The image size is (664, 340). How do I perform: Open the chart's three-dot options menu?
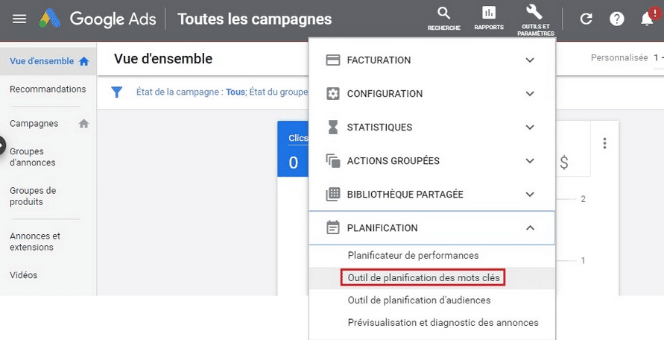605,143
